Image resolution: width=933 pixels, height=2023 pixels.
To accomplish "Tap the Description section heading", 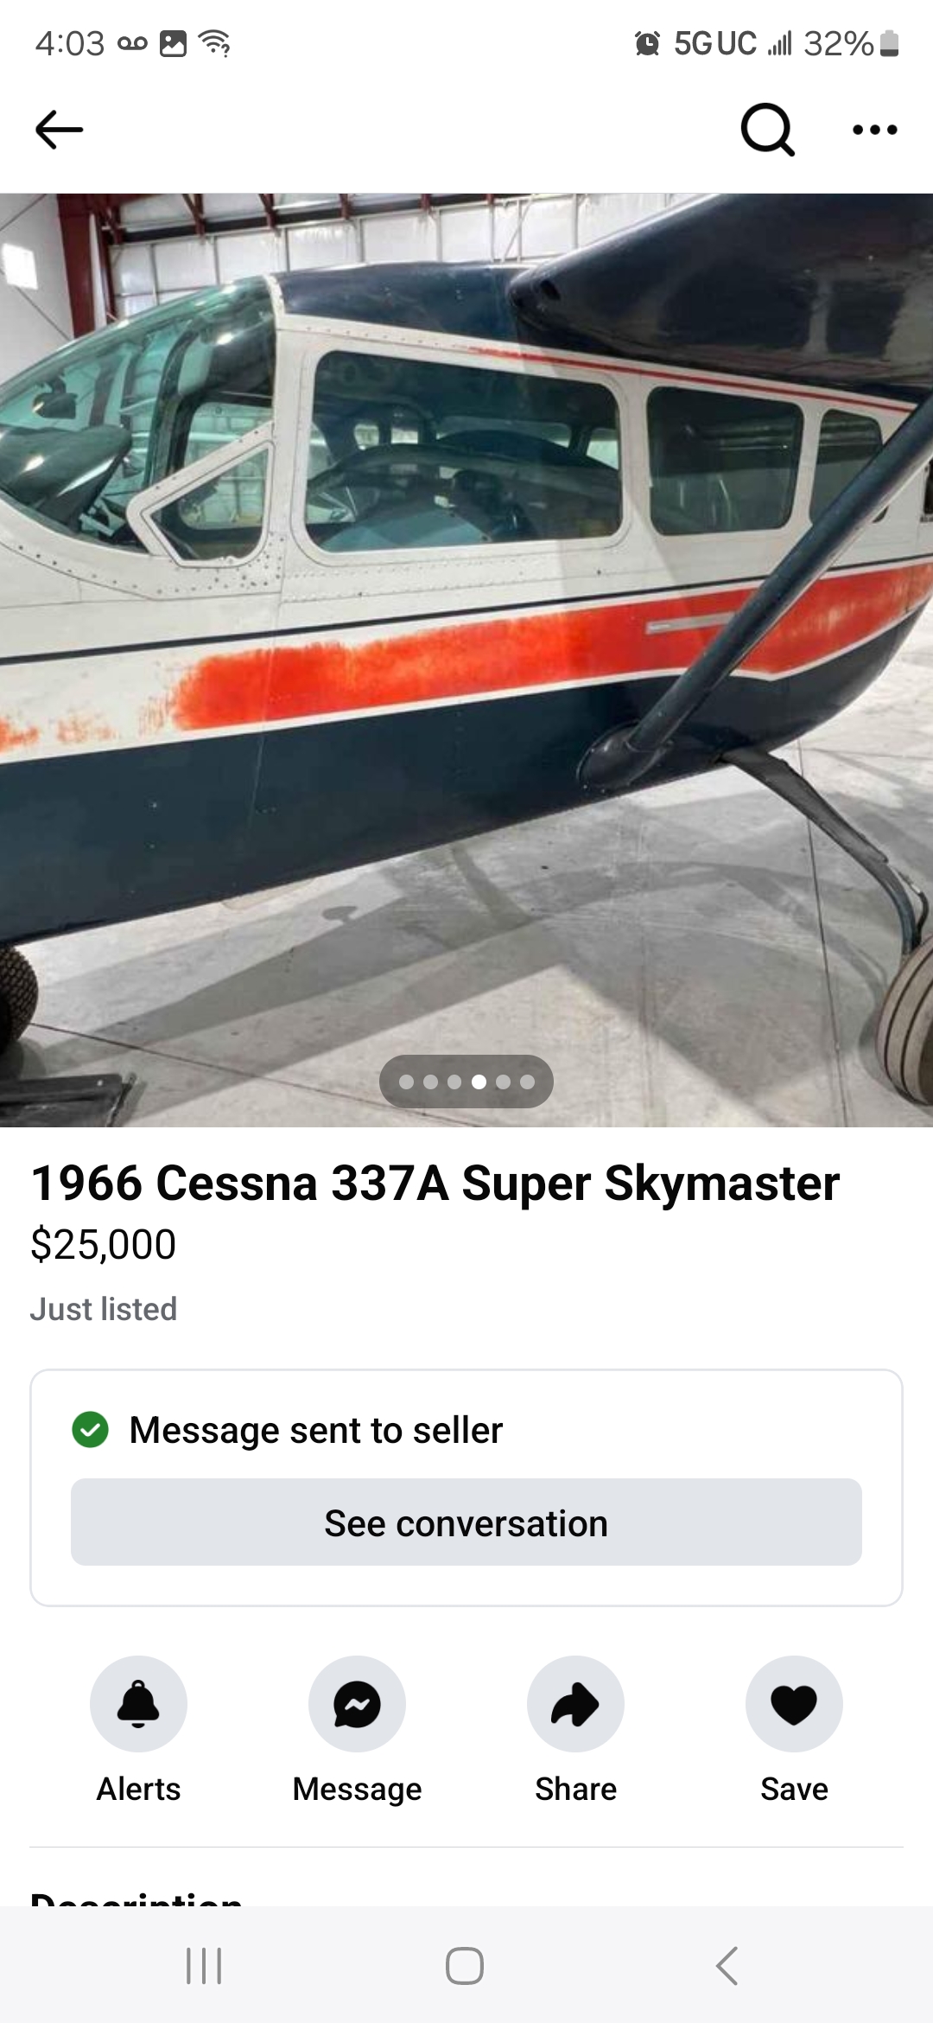I will tap(136, 1899).
